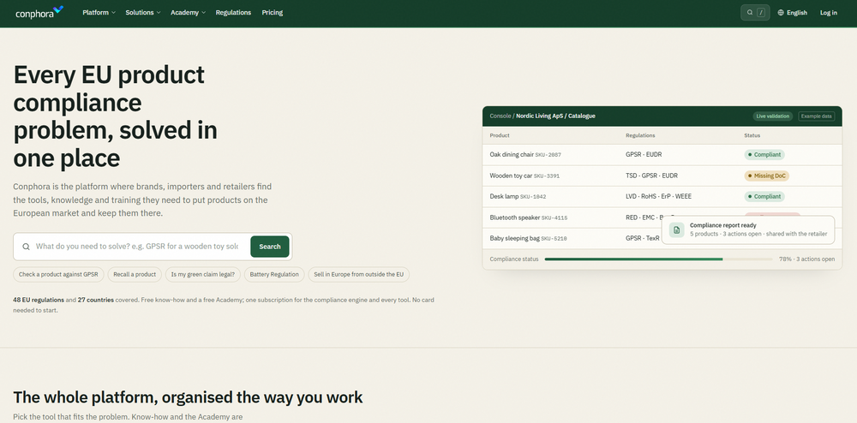Click the 'Live validation' badge
The width and height of the screenshot is (857, 423).
click(773, 116)
